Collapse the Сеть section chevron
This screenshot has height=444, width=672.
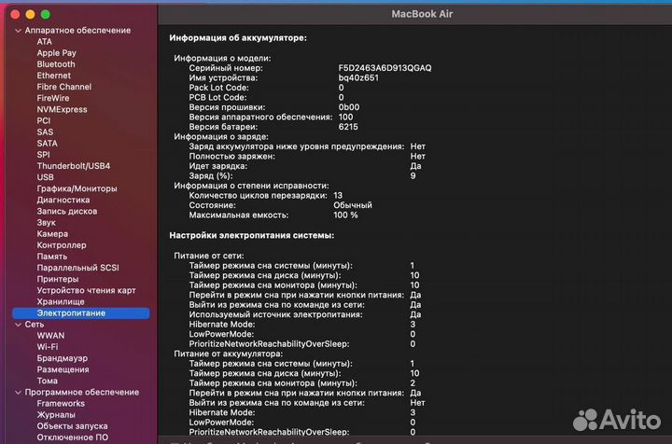pos(18,325)
